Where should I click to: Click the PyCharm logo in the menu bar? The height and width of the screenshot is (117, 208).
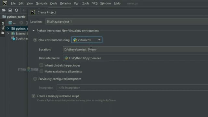tap(5, 3)
